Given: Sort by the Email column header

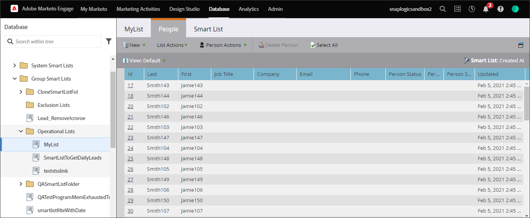Looking at the screenshot, I should [x=323, y=74].
